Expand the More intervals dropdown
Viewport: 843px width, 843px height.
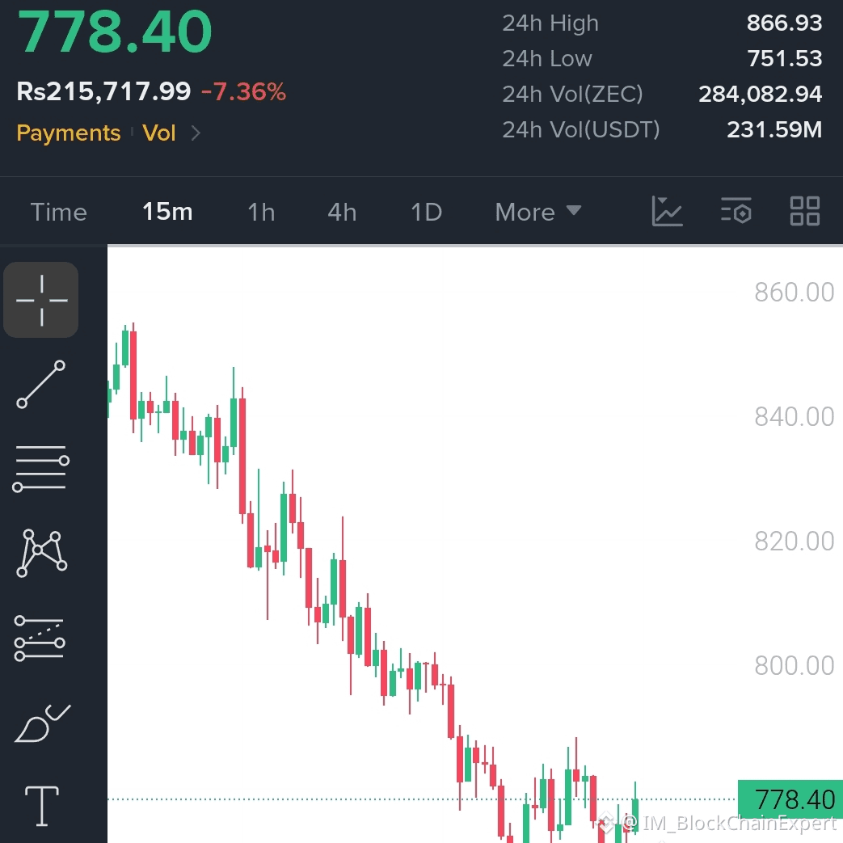coord(538,212)
